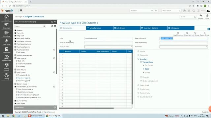211x118 pixels.
Task: Open the Fixed Asset module
Action: pos(7,42)
